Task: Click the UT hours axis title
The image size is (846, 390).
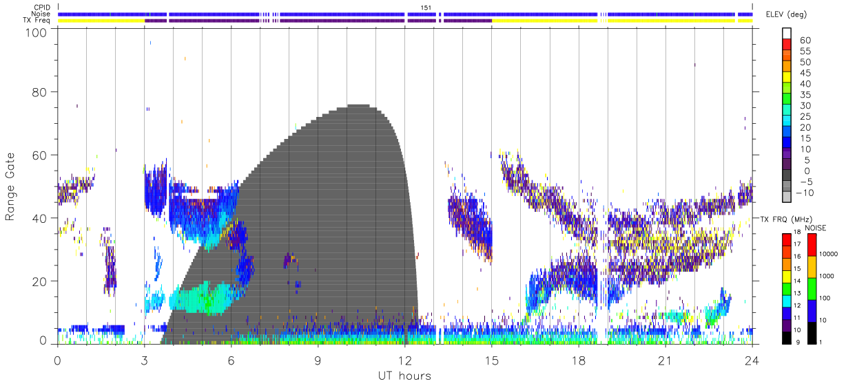Action: [404, 376]
